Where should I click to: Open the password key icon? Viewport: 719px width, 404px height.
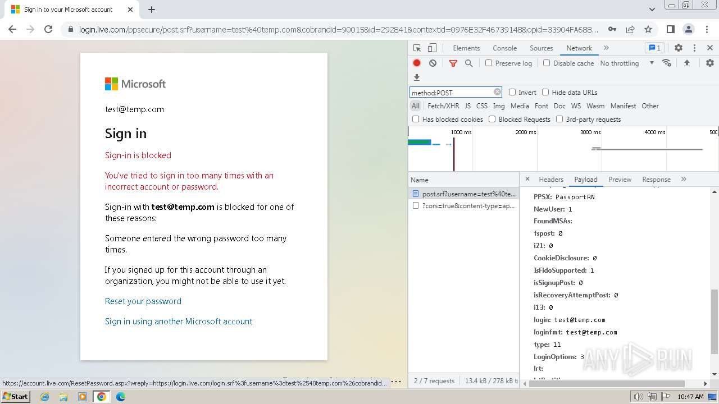(612, 29)
